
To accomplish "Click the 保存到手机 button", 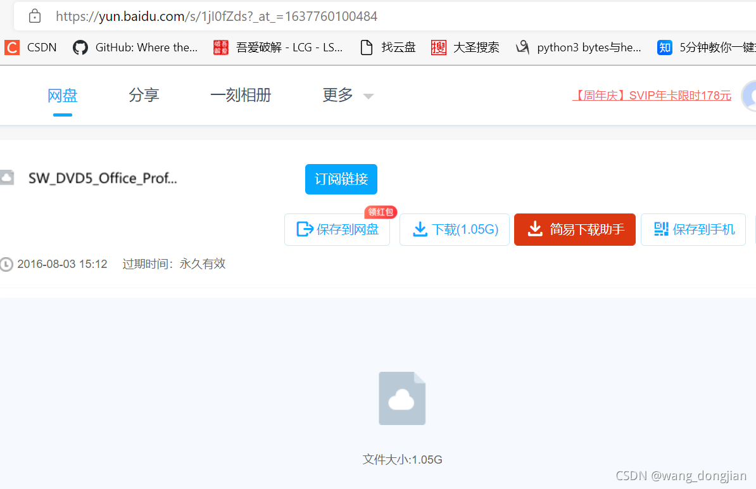I will (x=693, y=229).
